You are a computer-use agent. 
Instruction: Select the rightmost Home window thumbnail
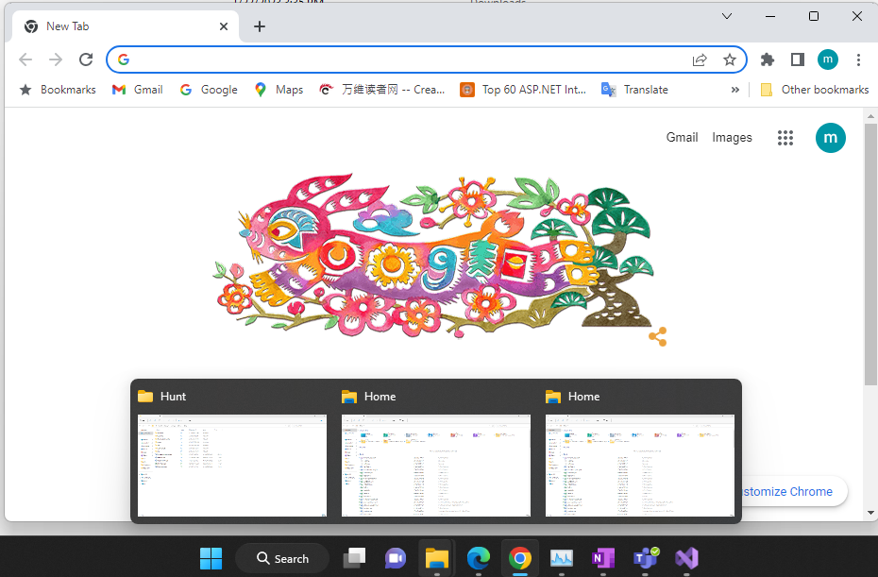639,465
